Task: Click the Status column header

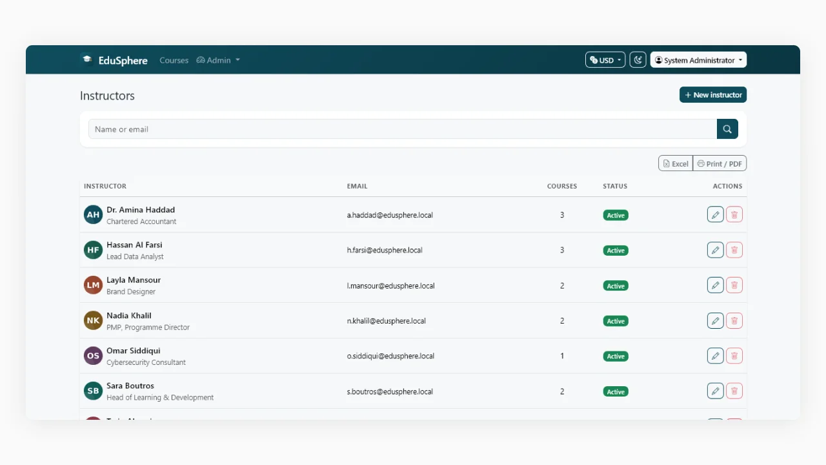Action: point(615,186)
